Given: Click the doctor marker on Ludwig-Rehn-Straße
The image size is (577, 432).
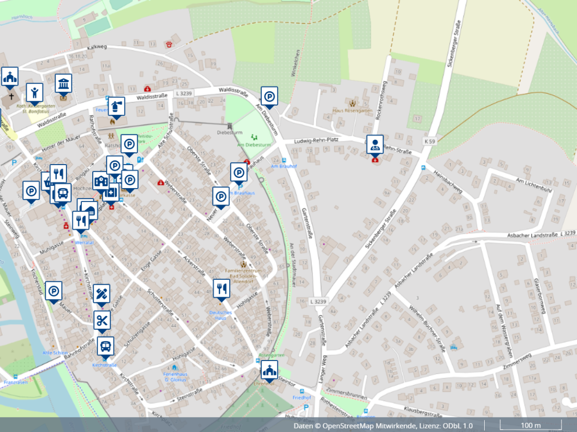Looking at the screenshot, I should [x=375, y=144].
